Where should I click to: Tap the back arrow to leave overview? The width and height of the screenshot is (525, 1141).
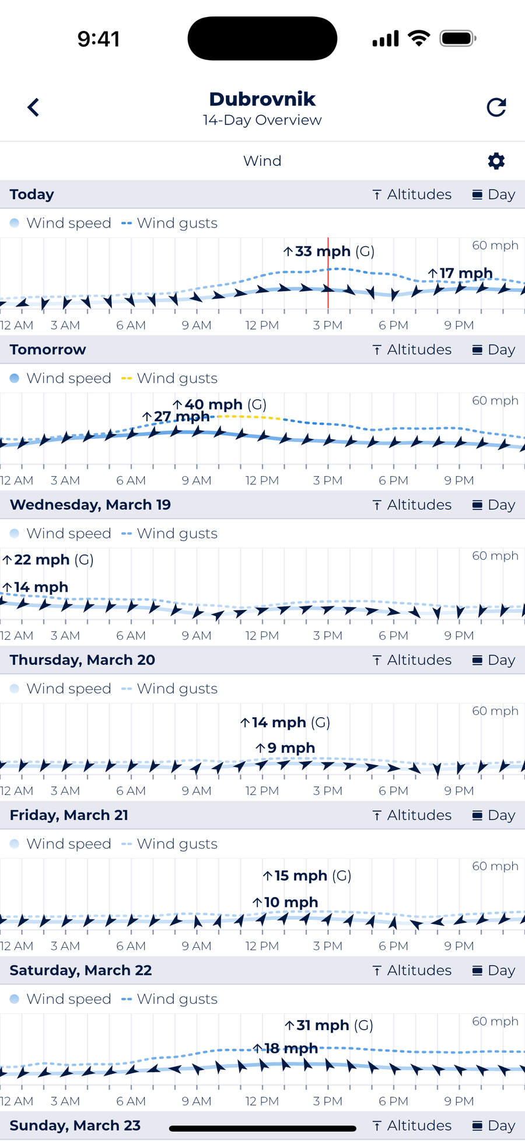(33, 107)
